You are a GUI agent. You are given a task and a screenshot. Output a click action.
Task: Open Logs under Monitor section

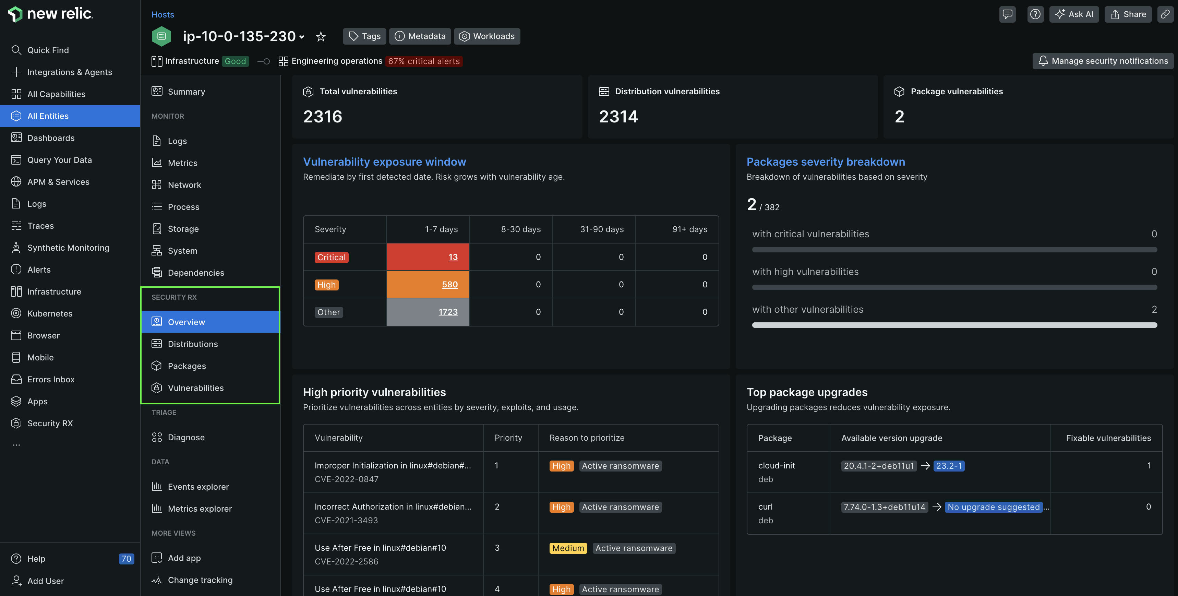pyautogui.click(x=211, y=141)
